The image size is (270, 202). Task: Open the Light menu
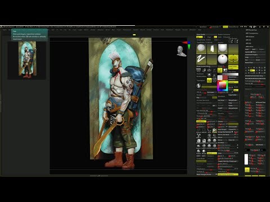[x=80, y=30]
